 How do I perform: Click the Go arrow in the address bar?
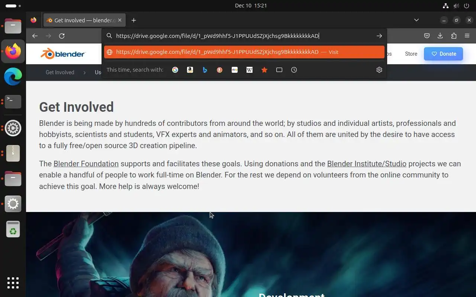379,36
